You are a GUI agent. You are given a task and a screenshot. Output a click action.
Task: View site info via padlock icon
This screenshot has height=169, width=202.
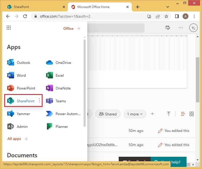tap(36, 16)
